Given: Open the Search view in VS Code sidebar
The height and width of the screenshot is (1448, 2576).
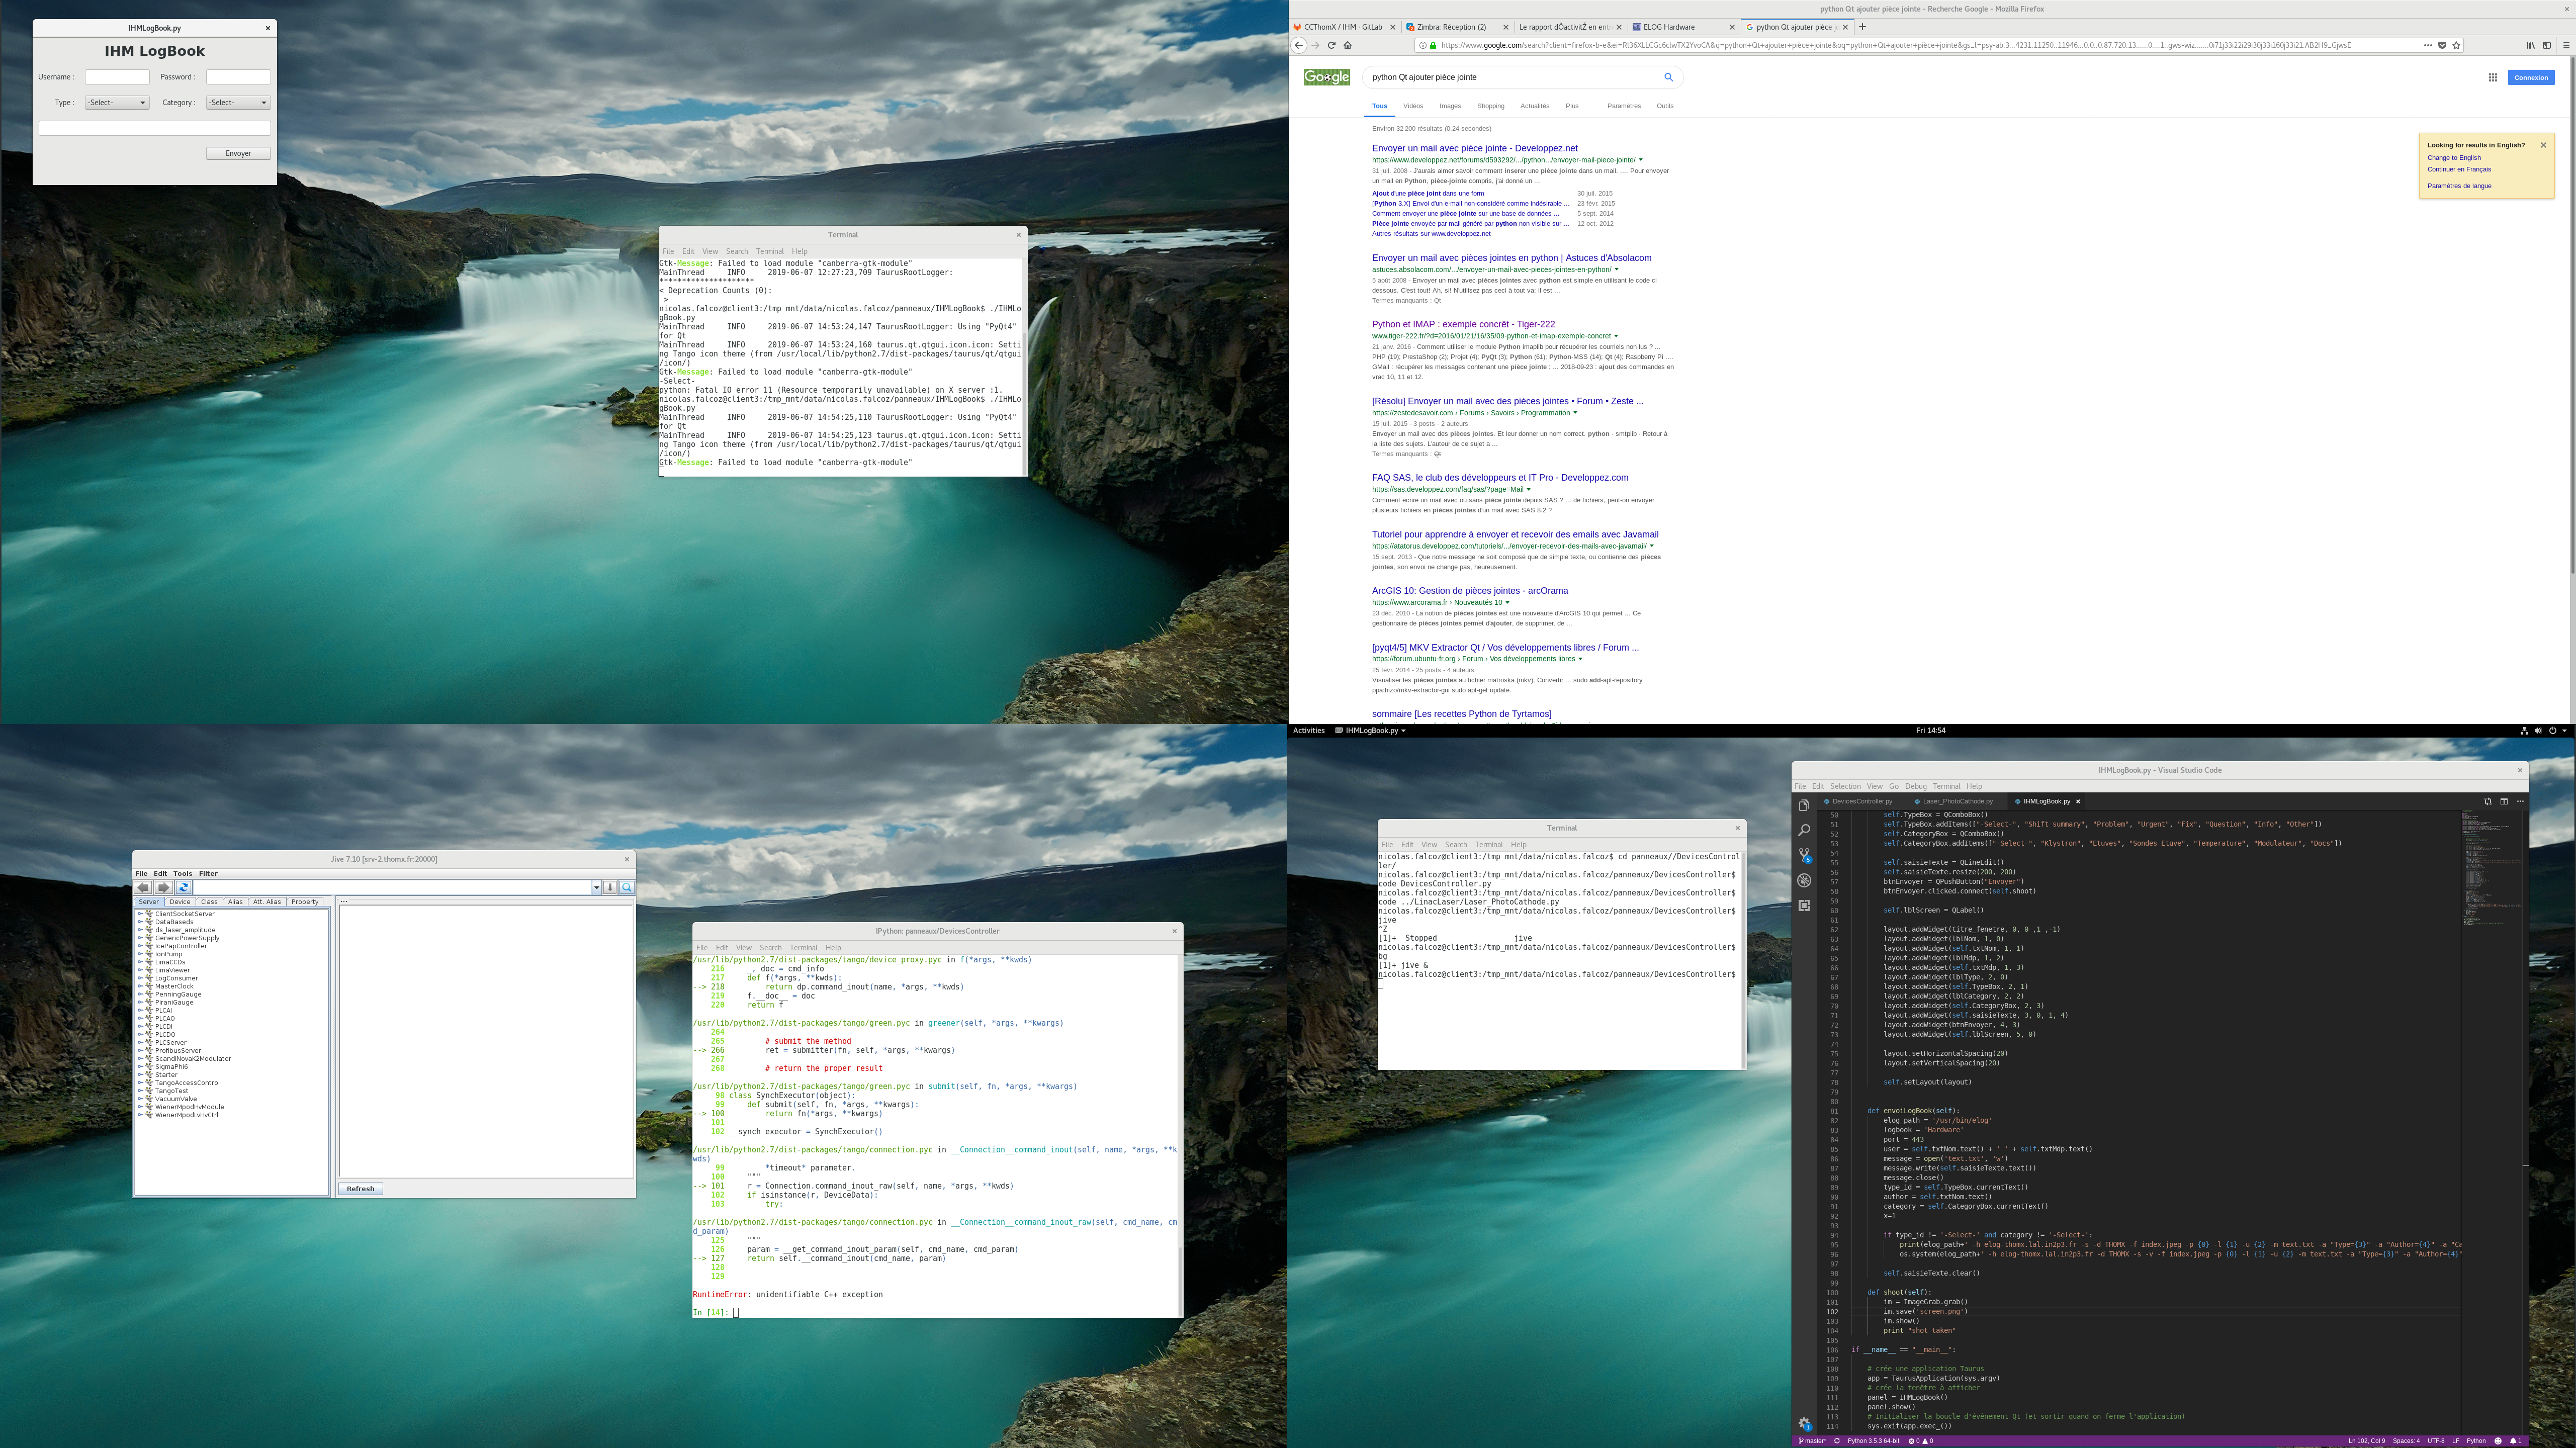Looking at the screenshot, I should (x=1804, y=830).
